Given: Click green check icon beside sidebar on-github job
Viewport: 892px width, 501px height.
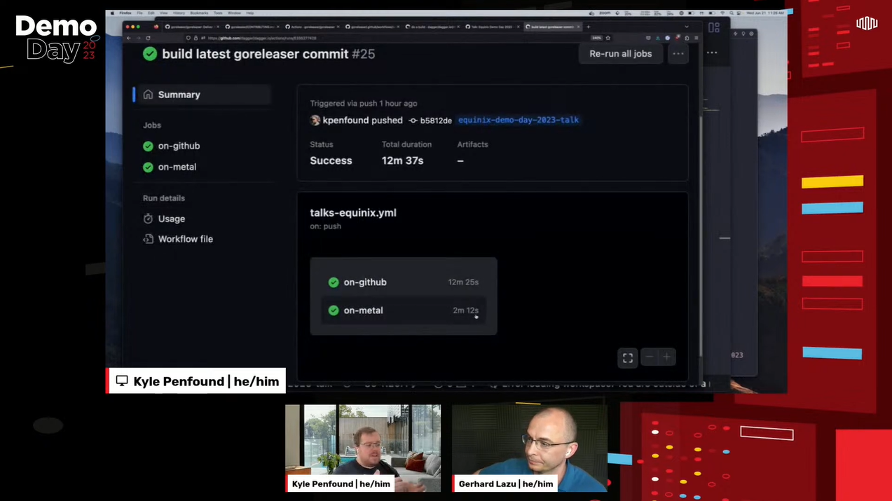Looking at the screenshot, I should [x=148, y=146].
